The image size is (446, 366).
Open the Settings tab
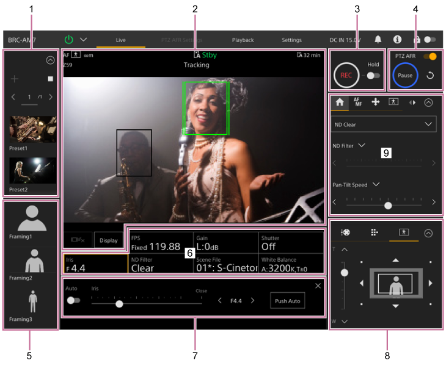click(x=291, y=40)
